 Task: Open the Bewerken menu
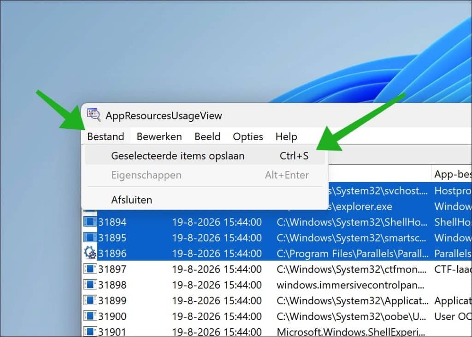pyautogui.click(x=159, y=137)
